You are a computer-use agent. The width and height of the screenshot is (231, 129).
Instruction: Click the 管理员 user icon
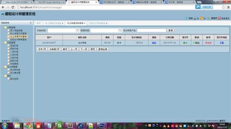pyautogui.click(x=209, y=18)
